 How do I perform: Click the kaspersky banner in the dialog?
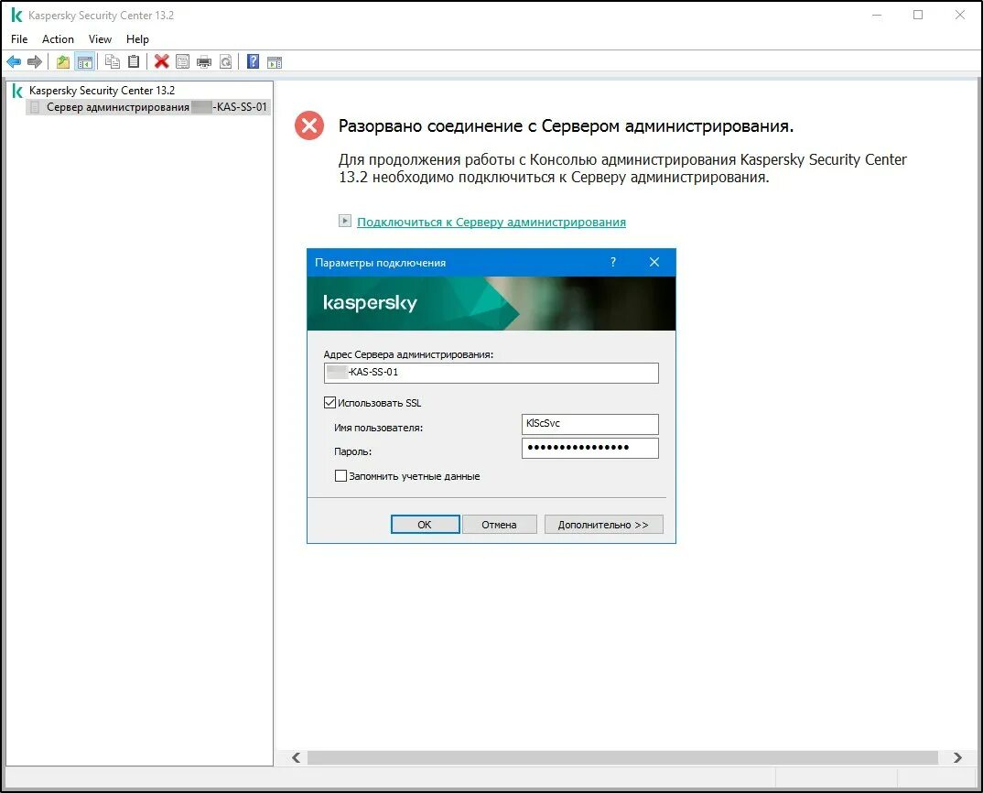pos(491,304)
